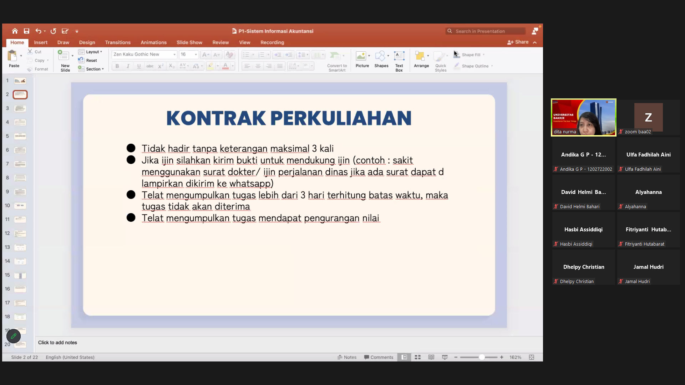Image resolution: width=685 pixels, height=385 pixels.
Task: Undo the last action
Action: [x=38, y=31]
